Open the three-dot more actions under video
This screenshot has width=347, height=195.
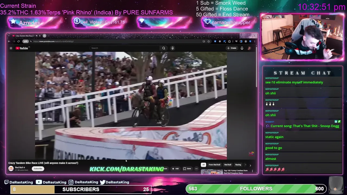click(x=196, y=169)
